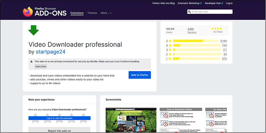
Task: Click the magnifier icon in the search box
Action: coord(189,12)
